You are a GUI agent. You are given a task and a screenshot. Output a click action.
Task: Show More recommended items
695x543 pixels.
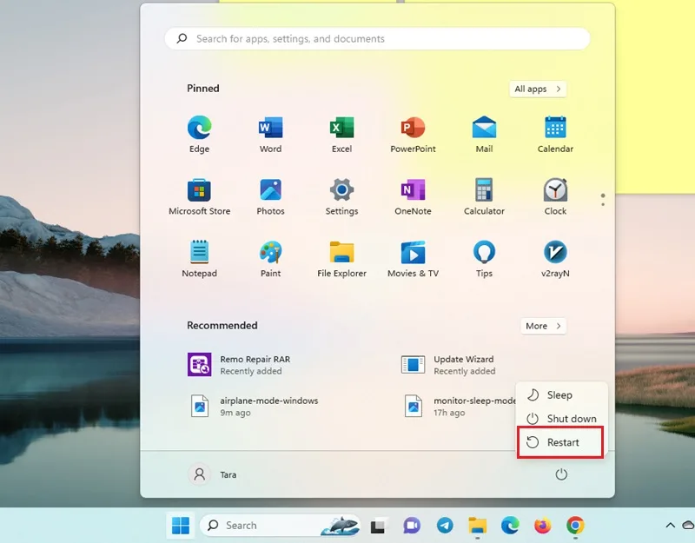(543, 326)
